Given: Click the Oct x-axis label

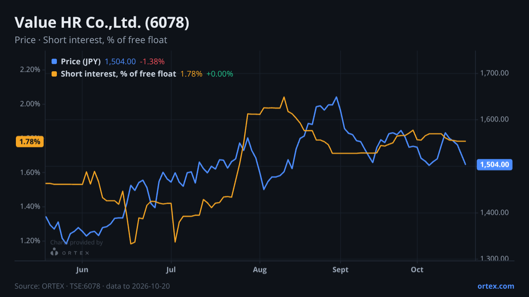Looking at the screenshot, I should (417, 269).
